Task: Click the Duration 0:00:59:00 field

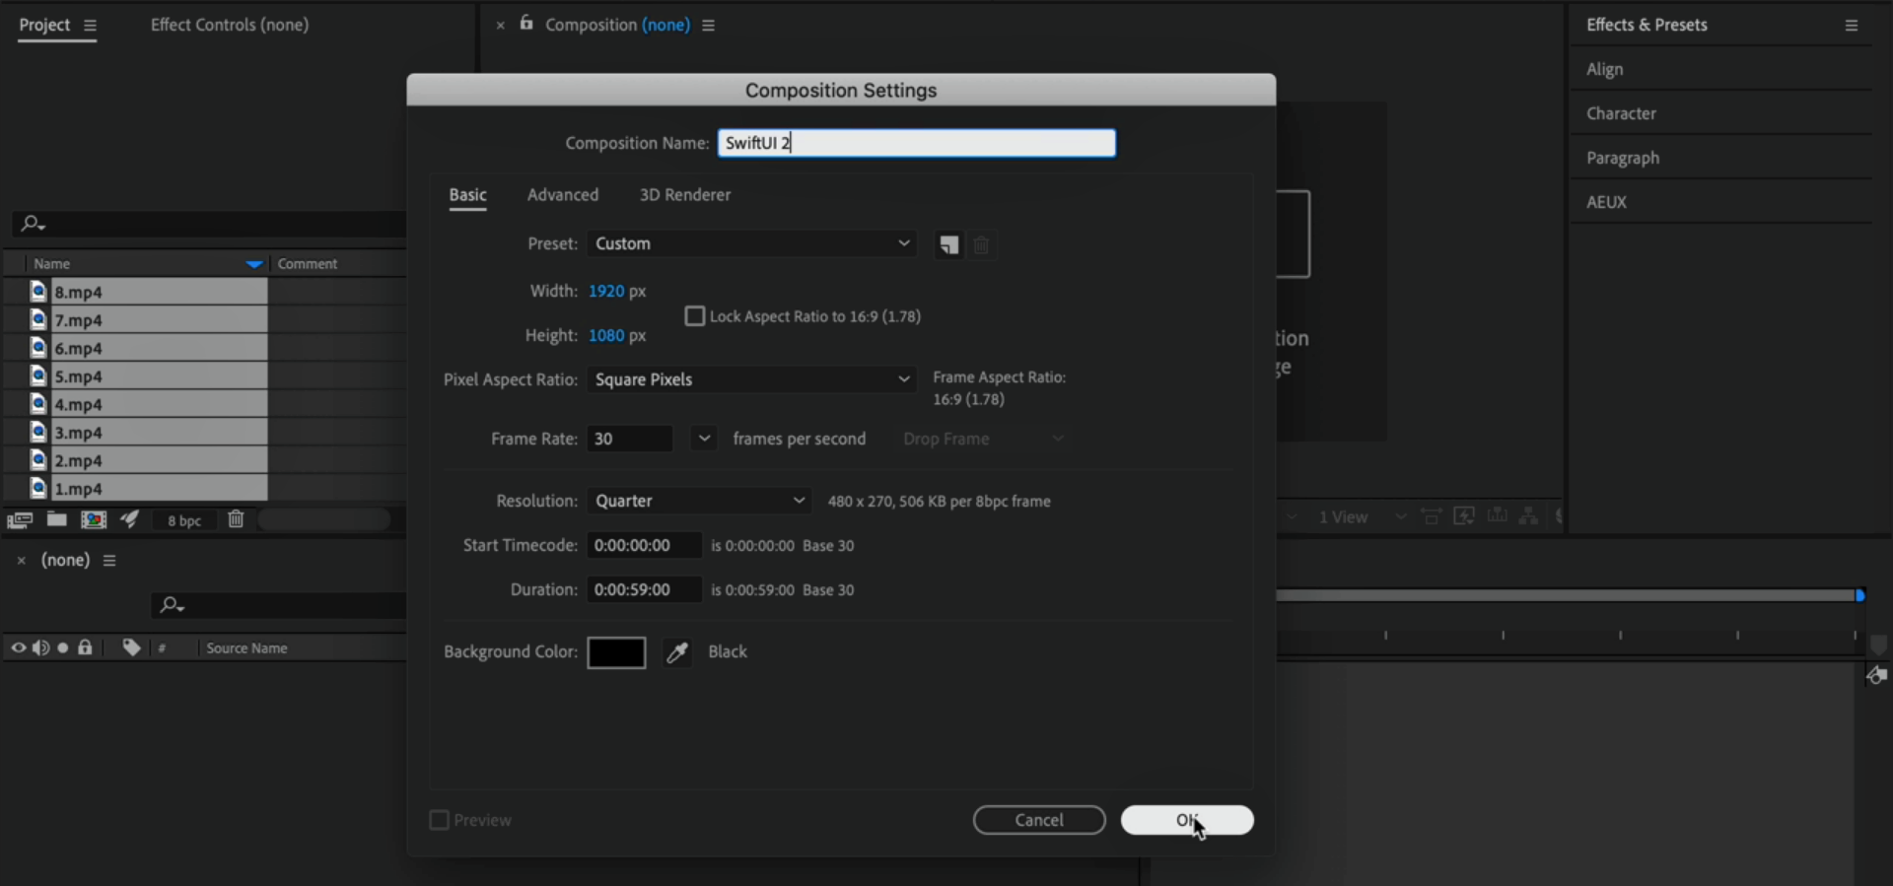Action: click(645, 589)
